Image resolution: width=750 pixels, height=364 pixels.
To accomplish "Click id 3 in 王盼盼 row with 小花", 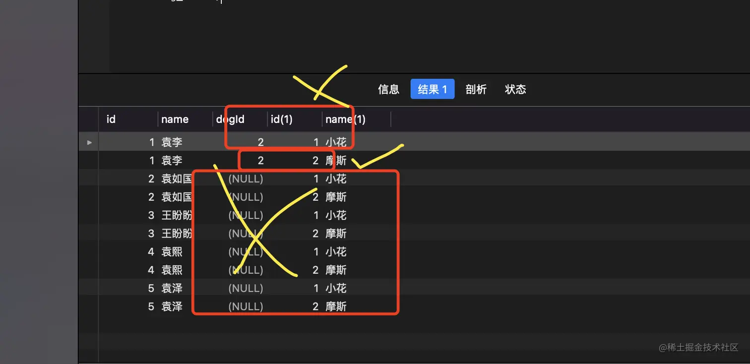I will [151, 215].
